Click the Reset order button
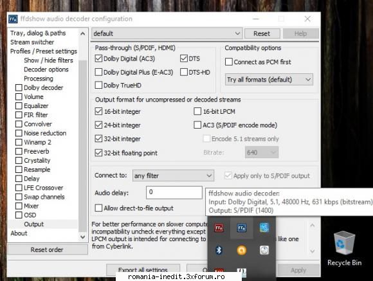Image resolution: width=373 pixels, height=281 pixels. [x=47, y=249]
